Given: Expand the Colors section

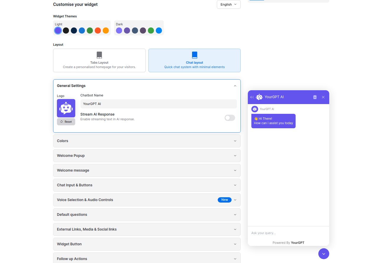Looking at the screenshot, I should [147, 141].
